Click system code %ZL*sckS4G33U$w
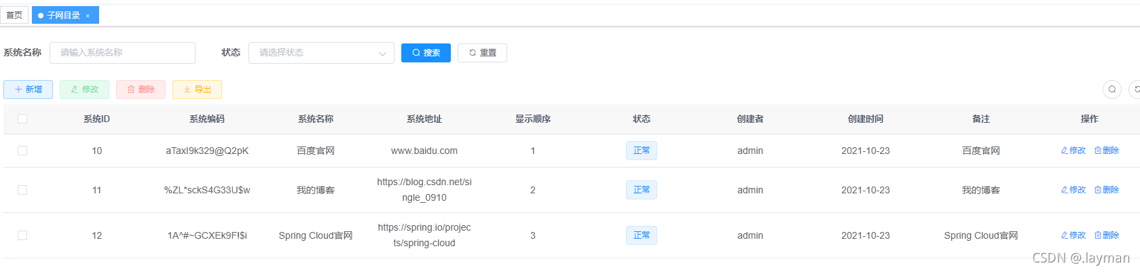The height and width of the screenshot is (272, 1140). (207, 190)
